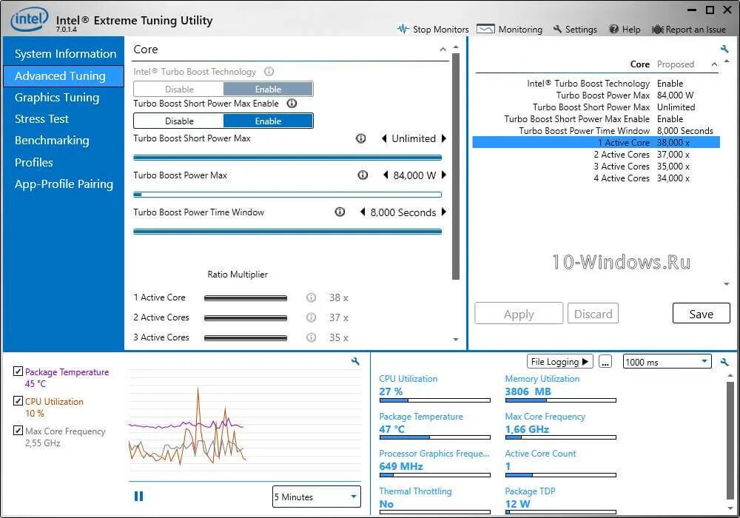Click the Report an Issue bug icon

tap(657, 30)
